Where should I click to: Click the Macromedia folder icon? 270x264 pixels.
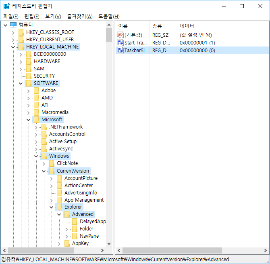(36, 112)
